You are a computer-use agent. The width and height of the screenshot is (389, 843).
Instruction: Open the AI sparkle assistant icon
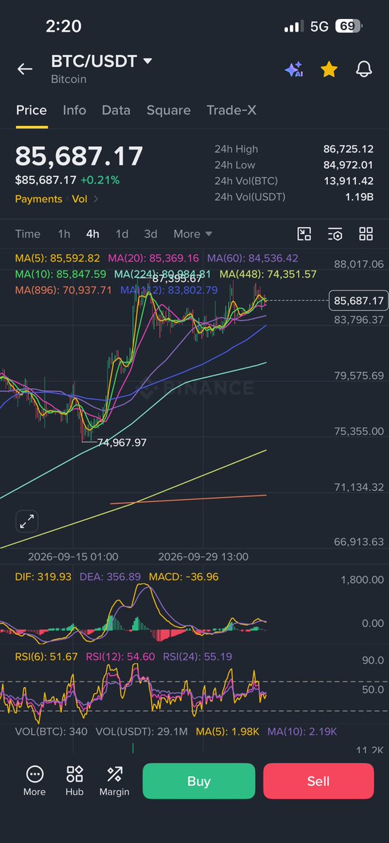click(294, 70)
